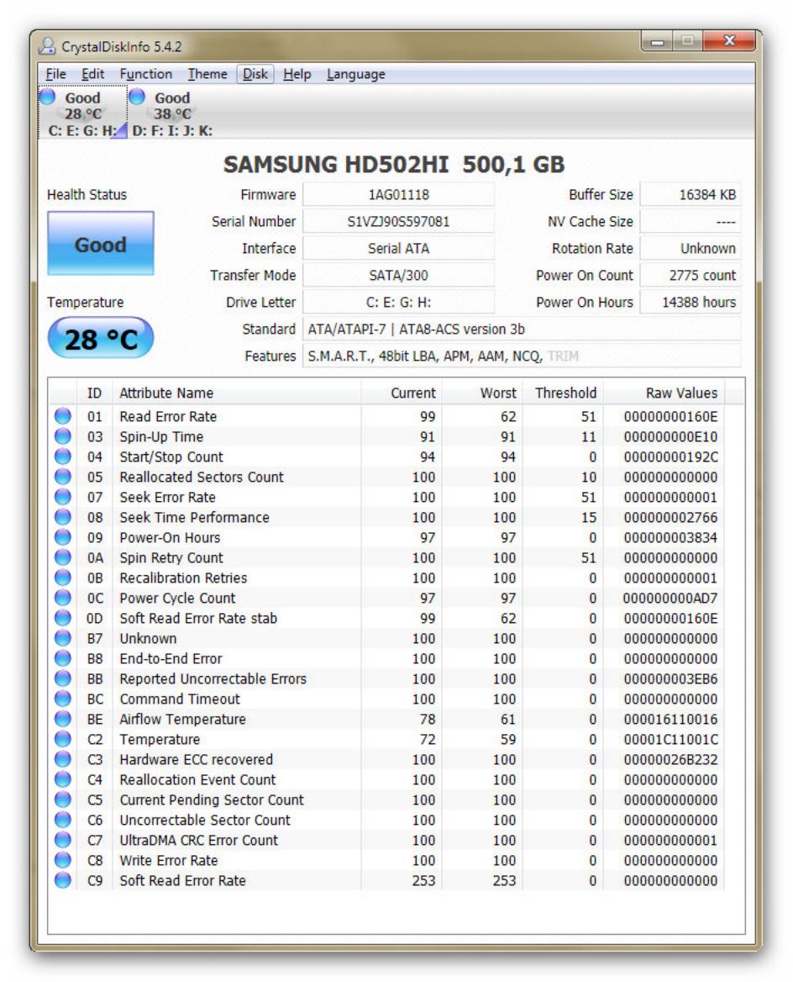The height and width of the screenshot is (982, 793).
Task: Click the Threshold column header
Action: click(563, 393)
